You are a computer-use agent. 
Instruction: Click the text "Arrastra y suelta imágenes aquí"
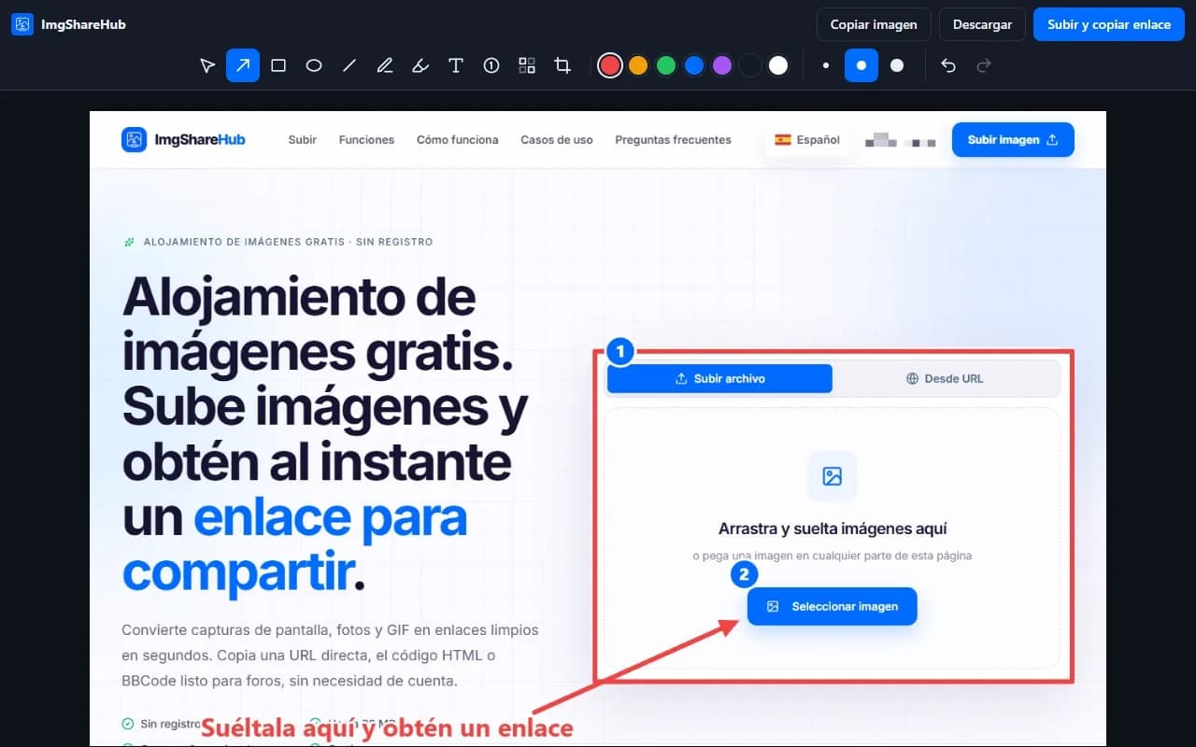pos(833,529)
